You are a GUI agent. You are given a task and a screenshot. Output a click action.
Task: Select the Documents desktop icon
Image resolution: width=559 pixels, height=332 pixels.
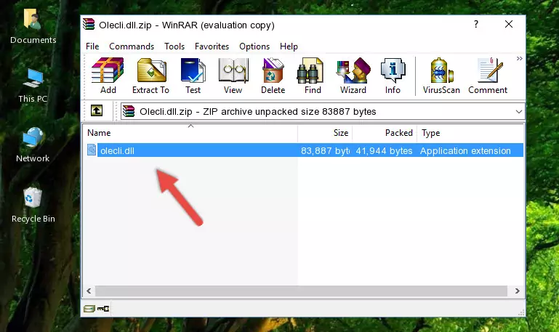33,26
